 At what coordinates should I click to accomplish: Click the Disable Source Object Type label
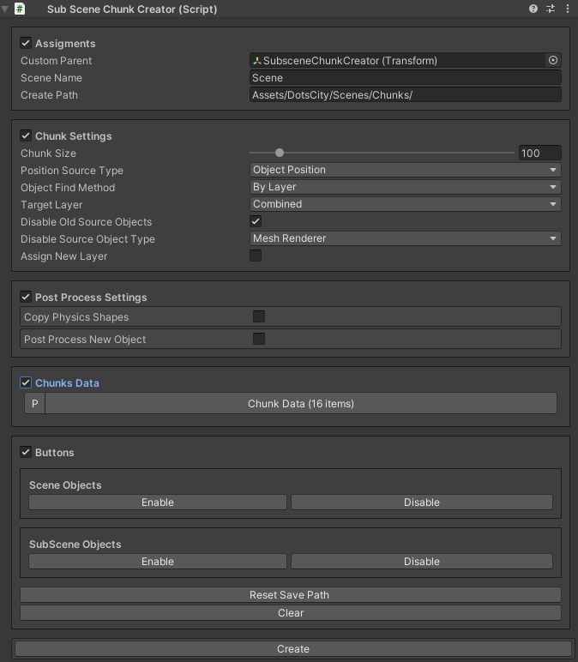click(87, 239)
